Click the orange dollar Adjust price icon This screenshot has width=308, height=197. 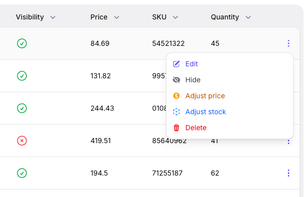176,96
